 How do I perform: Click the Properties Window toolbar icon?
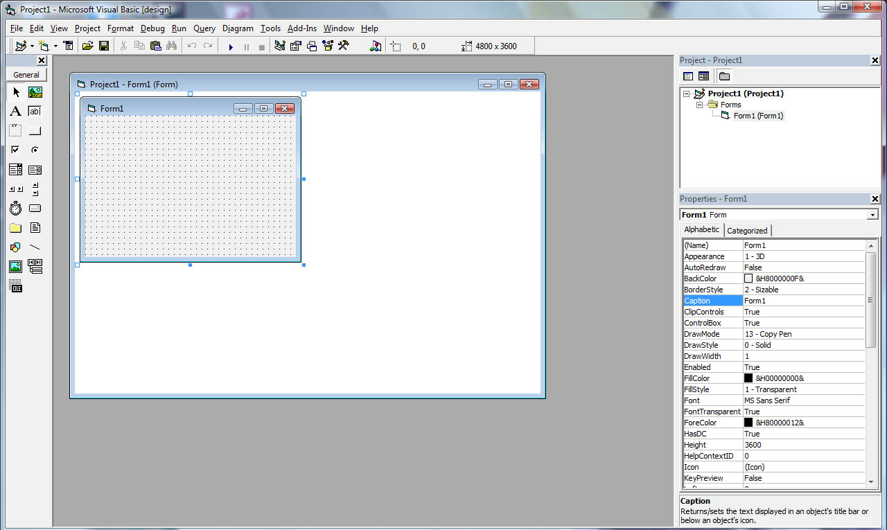click(296, 46)
